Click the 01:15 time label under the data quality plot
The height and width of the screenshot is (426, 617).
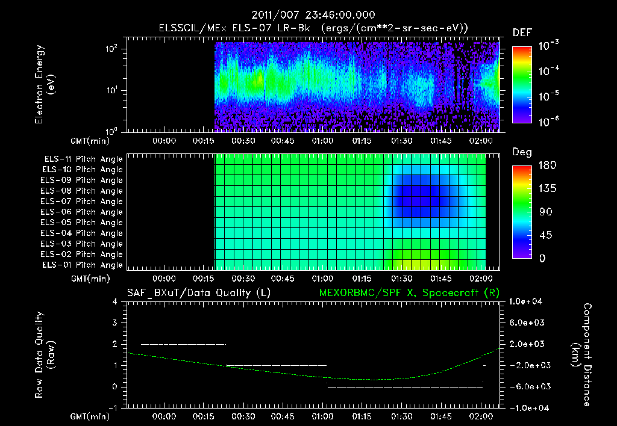point(362,416)
